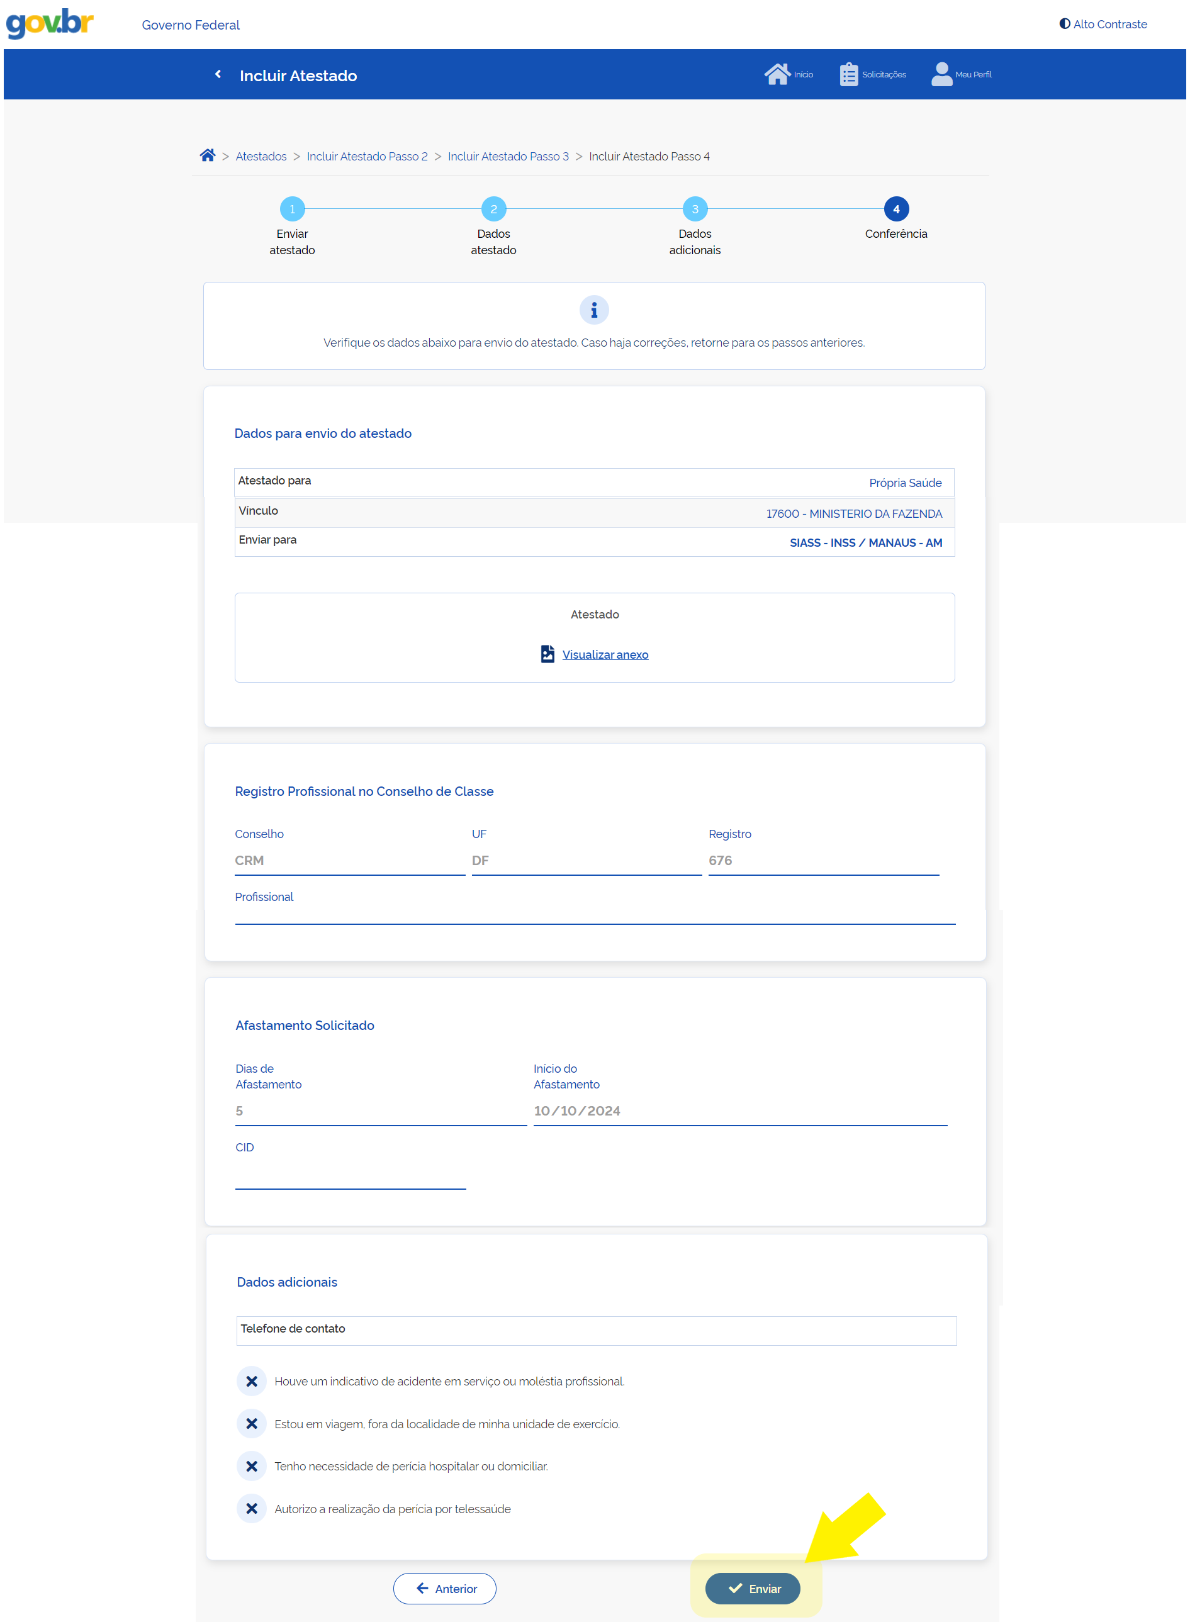Open the Atestados breadcrumb link
This screenshot has height=1622, width=1190.
261,156
